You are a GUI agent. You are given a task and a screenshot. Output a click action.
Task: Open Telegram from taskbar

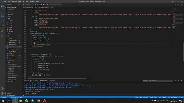pyautogui.click(x=32, y=100)
